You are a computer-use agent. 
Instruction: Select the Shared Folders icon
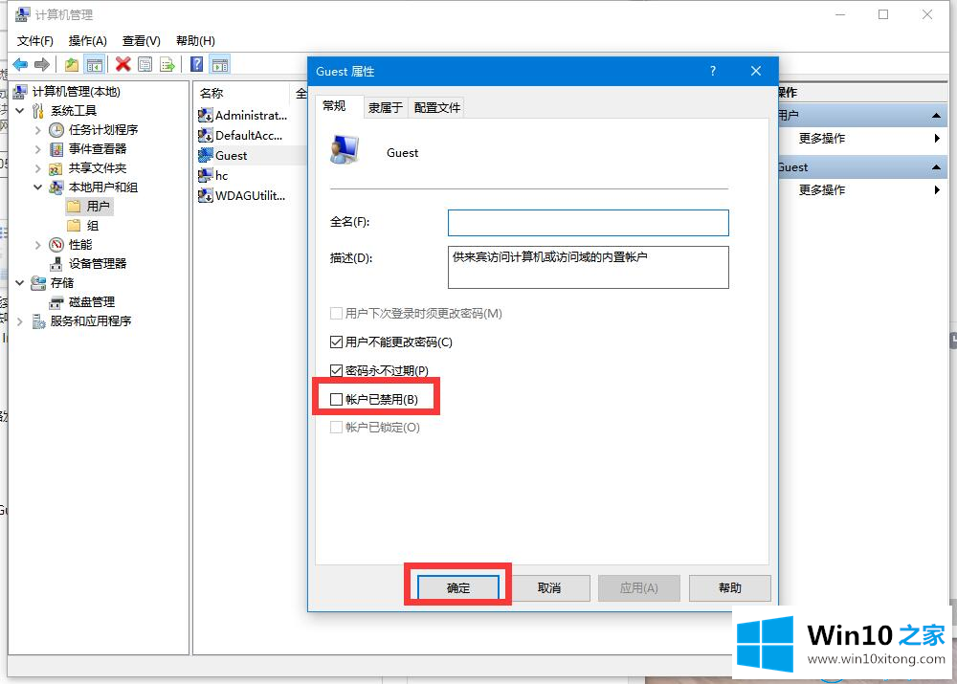tap(56, 167)
